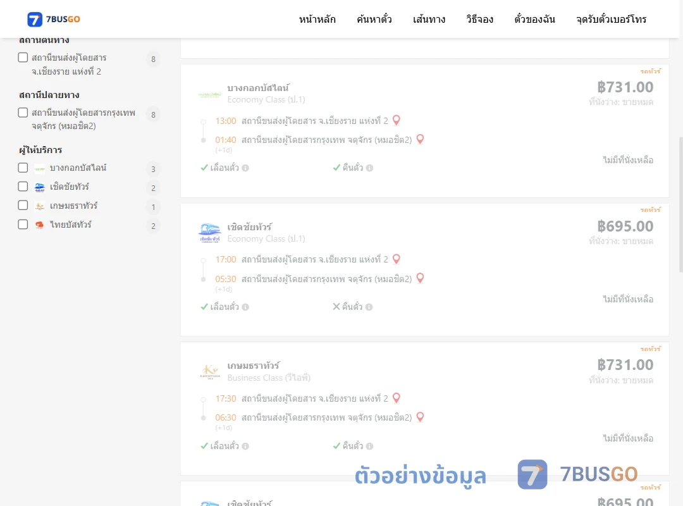Viewport: 683px width, 506px height.
Task: Click บางกอกบัสไลน์ logo in operator filter
Action: [x=40, y=168]
